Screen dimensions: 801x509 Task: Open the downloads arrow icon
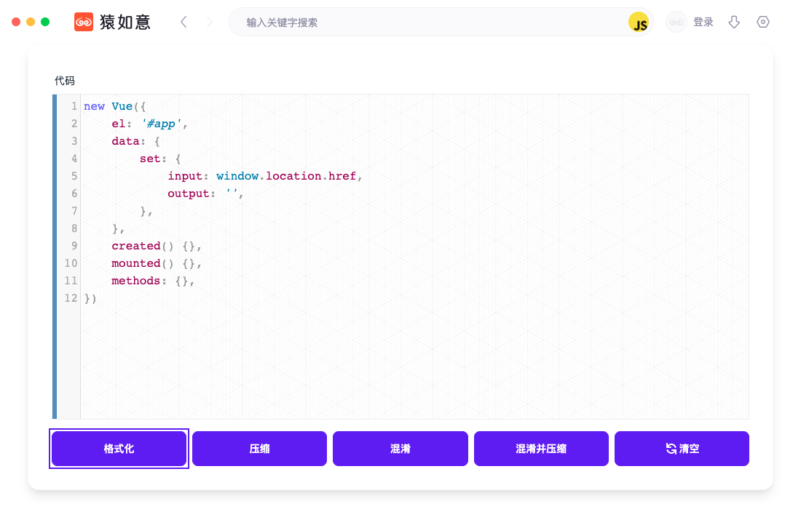pos(734,22)
